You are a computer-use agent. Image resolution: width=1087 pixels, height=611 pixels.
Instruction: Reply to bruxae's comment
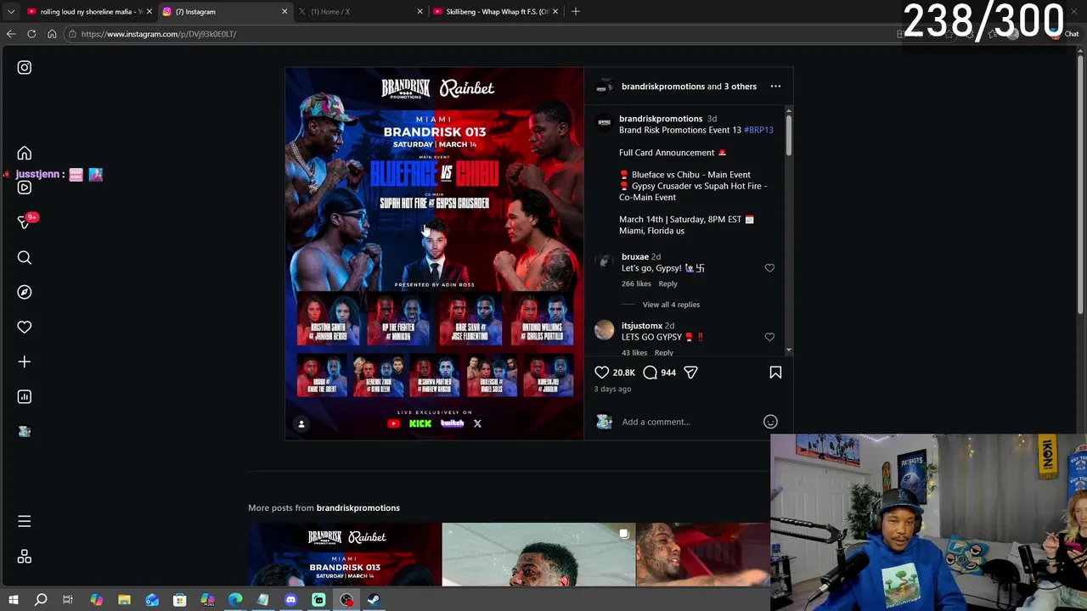(667, 283)
